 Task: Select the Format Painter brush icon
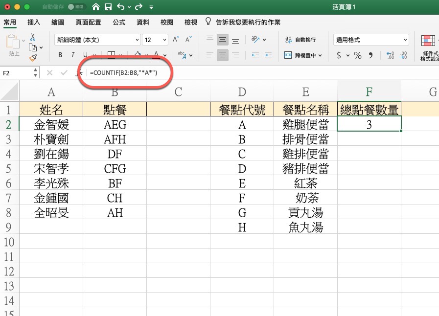pos(33,58)
